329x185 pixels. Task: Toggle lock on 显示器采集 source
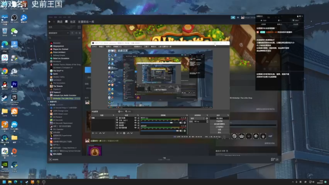pos(138,127)
